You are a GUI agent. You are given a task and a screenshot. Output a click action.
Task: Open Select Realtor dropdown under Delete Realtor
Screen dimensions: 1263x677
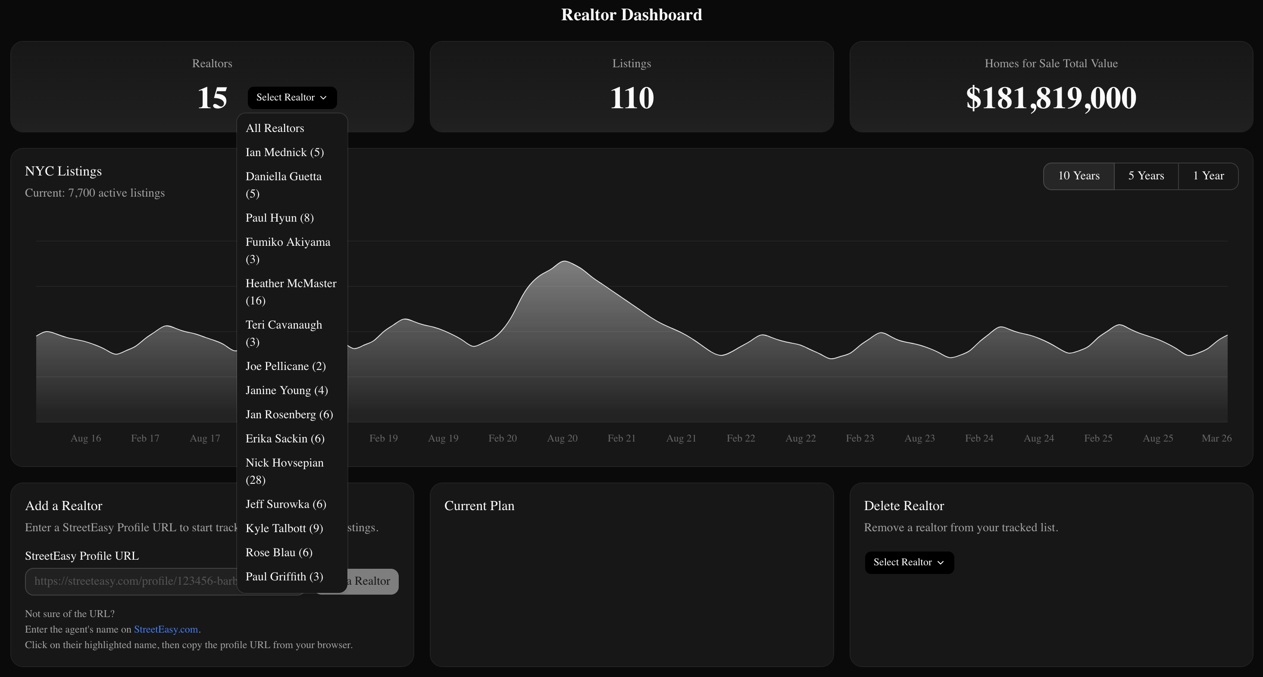click(909, 563)
